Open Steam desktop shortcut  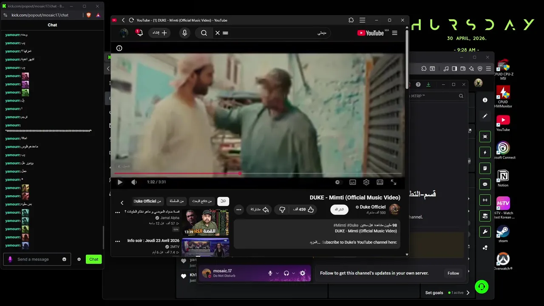pos(503,233)
